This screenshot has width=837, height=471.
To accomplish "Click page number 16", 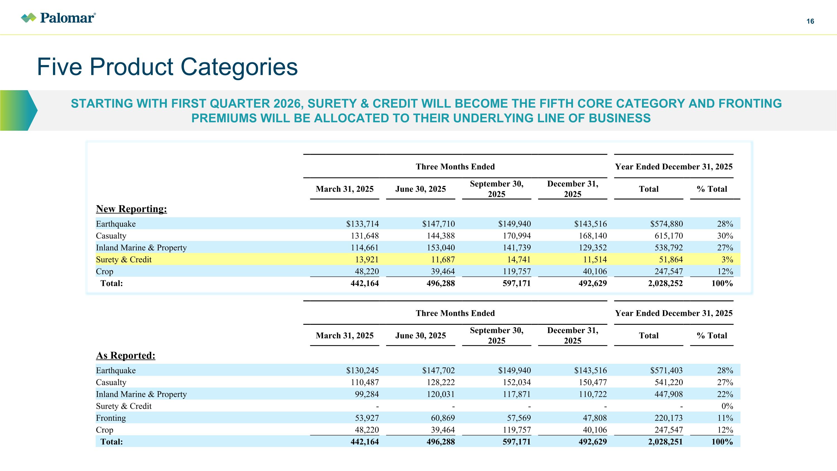I will [810, 21].
